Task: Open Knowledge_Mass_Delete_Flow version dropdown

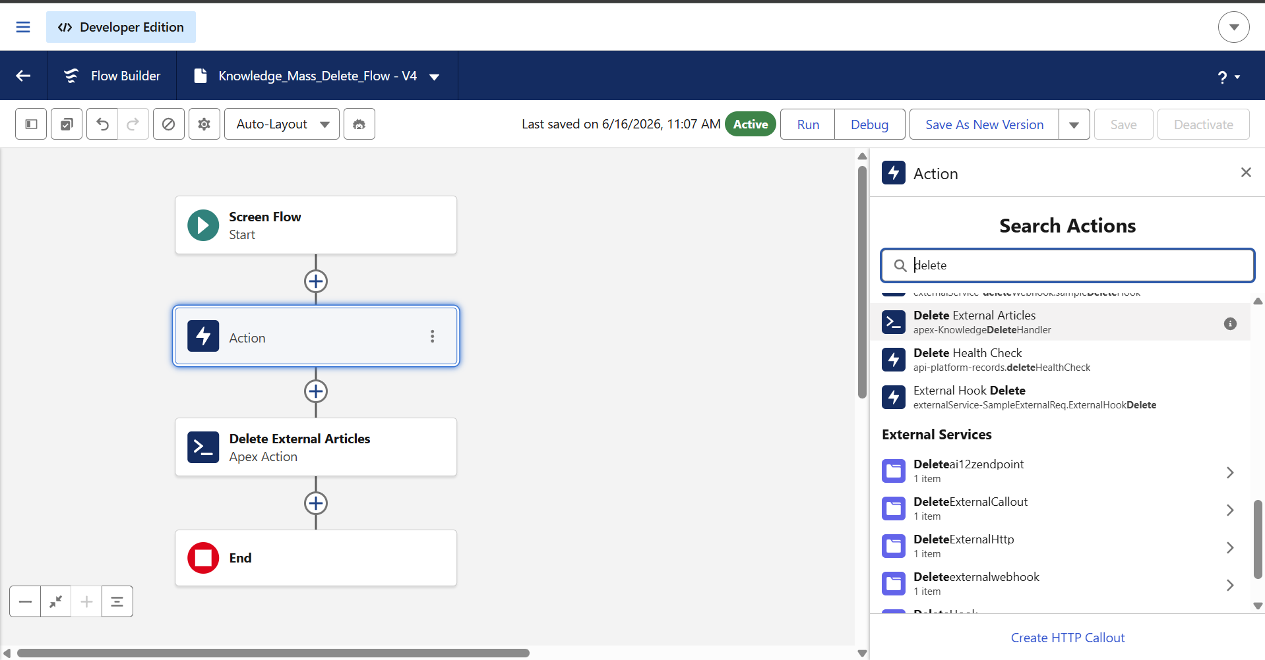Action: click(x=435, y=76)
